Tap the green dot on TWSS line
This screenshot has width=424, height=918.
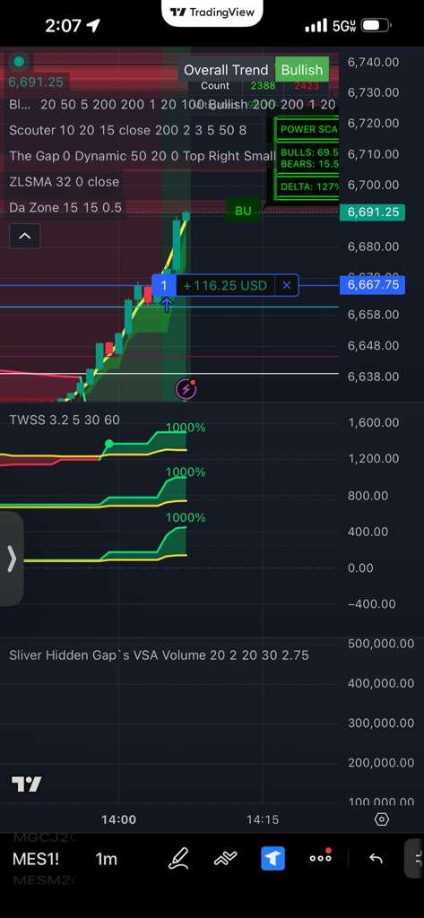coord(109,444)
